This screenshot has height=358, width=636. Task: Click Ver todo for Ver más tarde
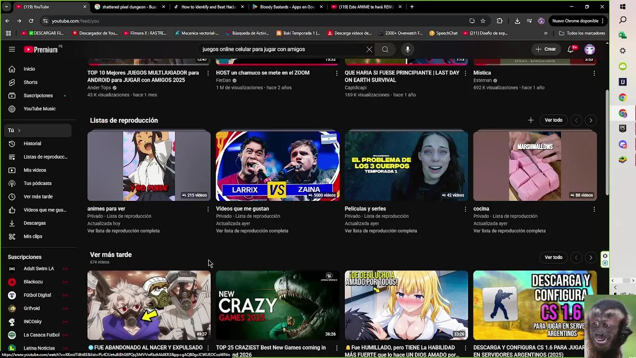[x=554, y=258]
